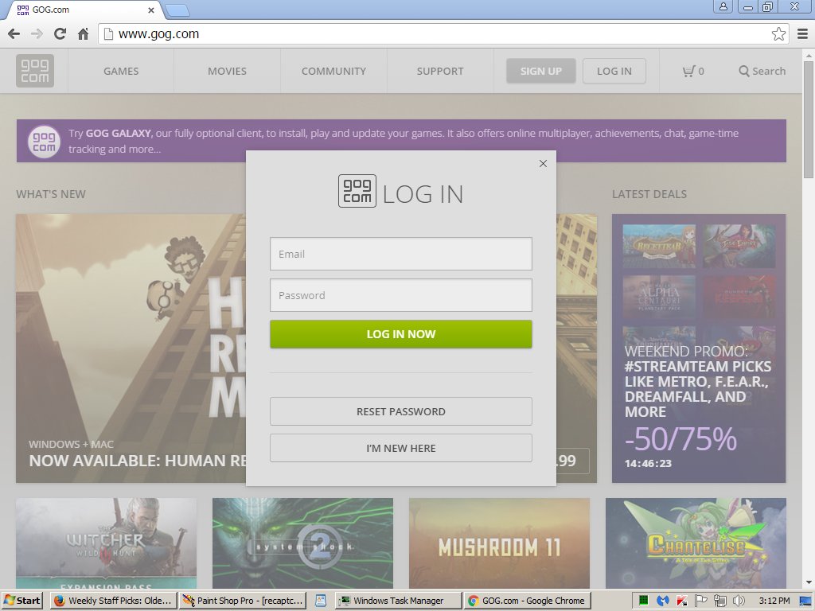Switch to Firefox Weekly Staff Picks taskbar item
815x611 pixels.
[x=113, y=601]
